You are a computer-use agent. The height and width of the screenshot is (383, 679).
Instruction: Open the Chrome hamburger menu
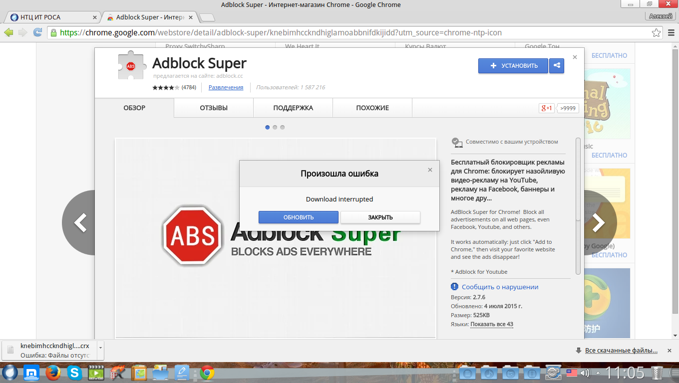[x=671, y=33]
